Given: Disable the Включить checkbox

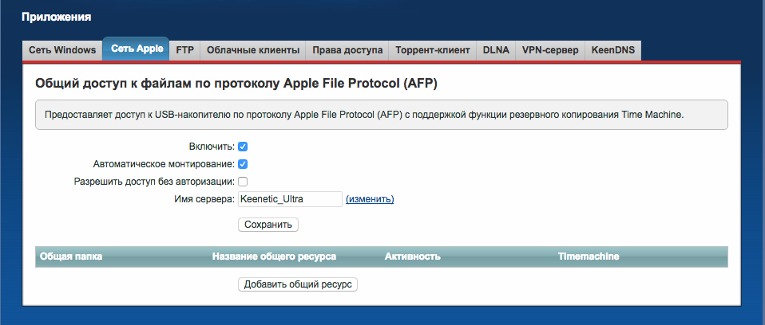Looking at the screenshot, I should point(243,147).
